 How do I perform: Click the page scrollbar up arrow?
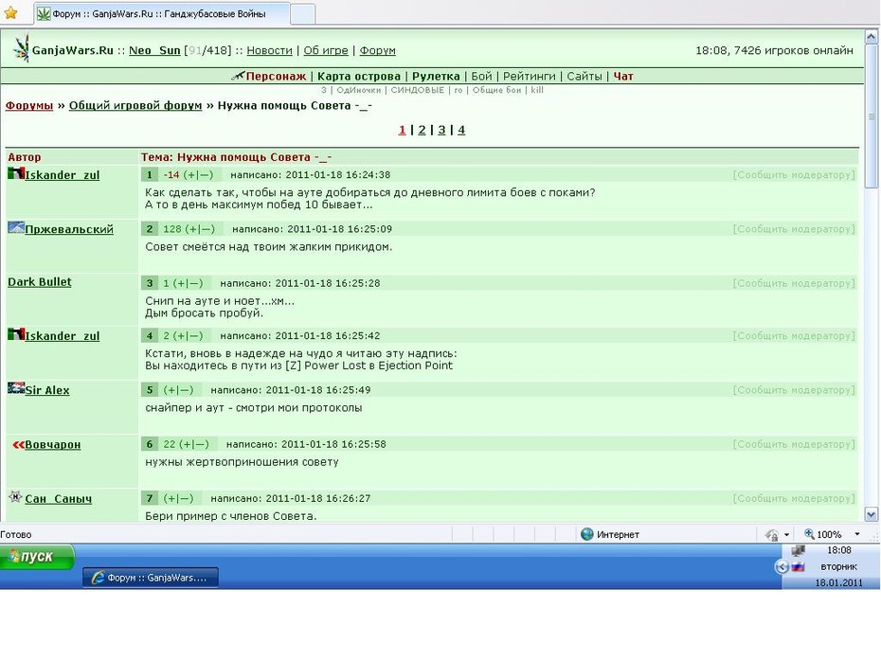[x=871, y=37]
